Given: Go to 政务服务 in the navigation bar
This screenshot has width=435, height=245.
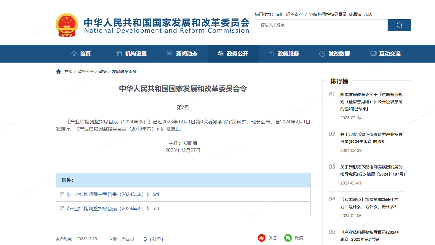Looking at the screenshot, I should (x=284, y=54).
